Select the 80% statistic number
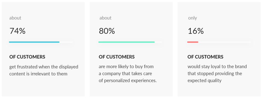 click(107, 31)
